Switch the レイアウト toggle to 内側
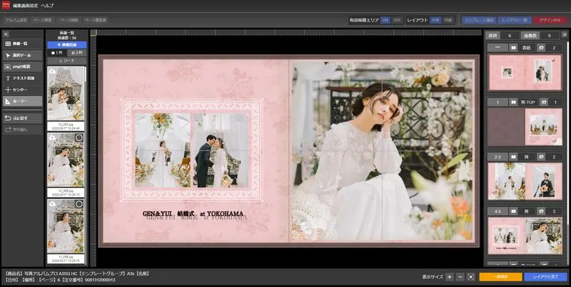 (447, 21)
